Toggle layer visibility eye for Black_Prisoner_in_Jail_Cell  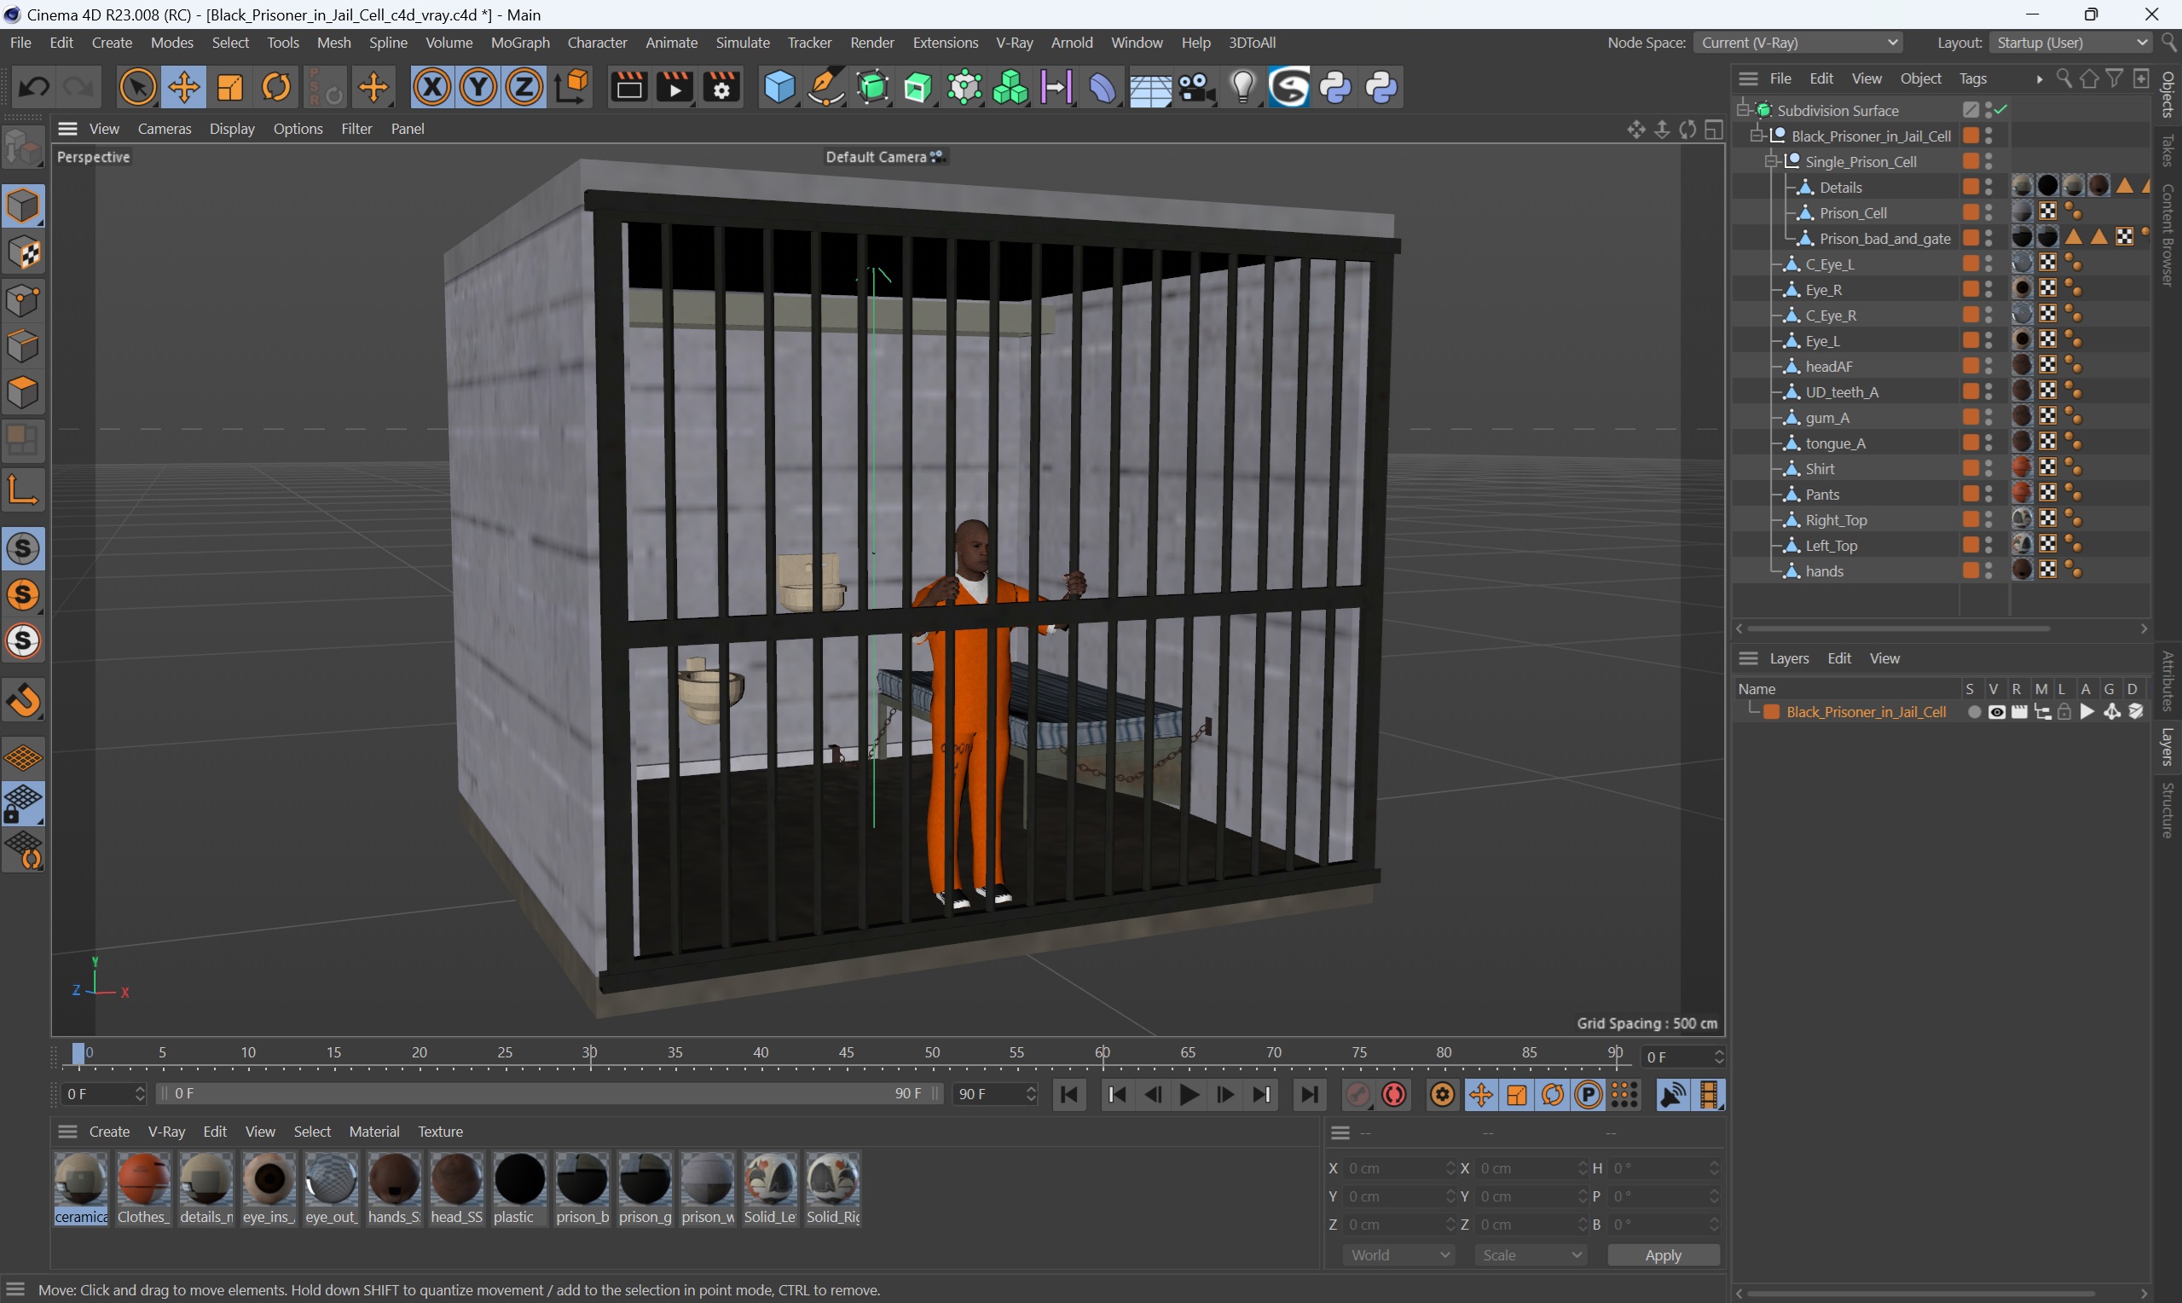coord(1996,712)
